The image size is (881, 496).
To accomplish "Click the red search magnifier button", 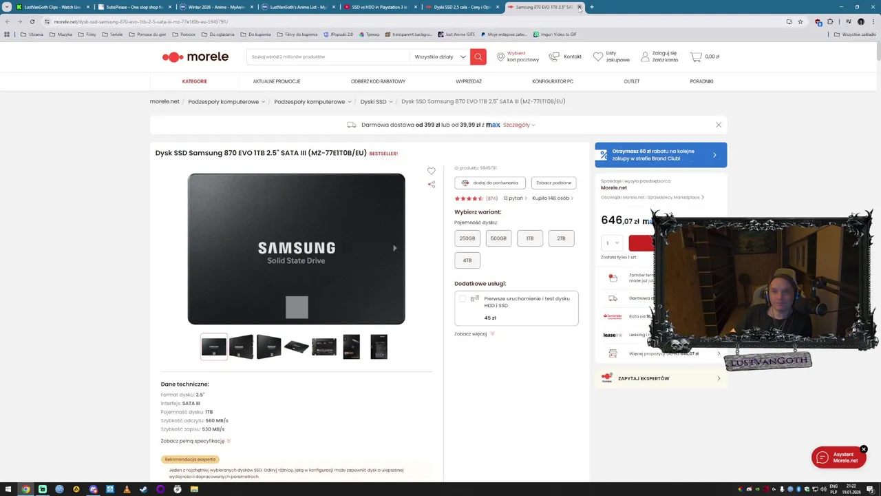I will (478, 56).
